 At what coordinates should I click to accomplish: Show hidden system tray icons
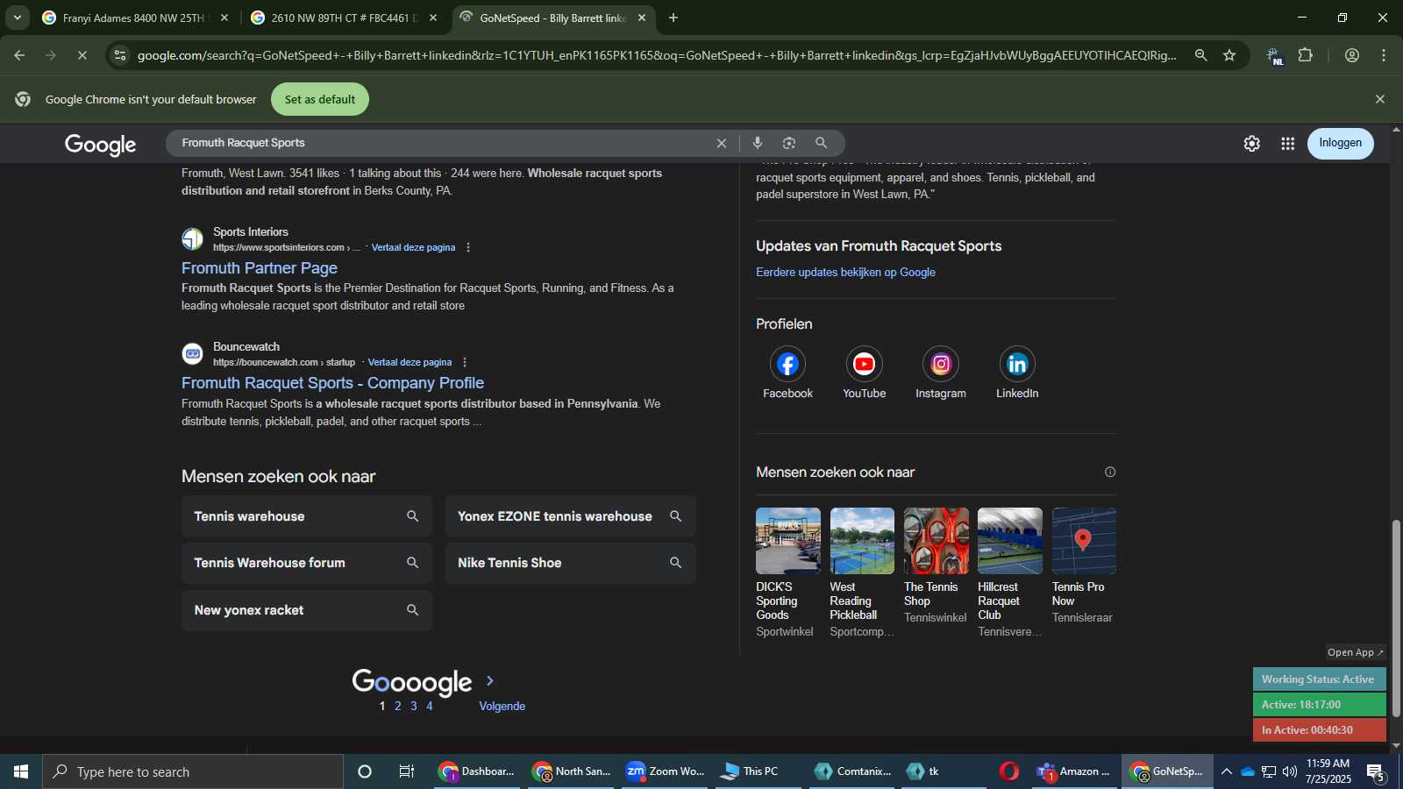[1226, 771]
